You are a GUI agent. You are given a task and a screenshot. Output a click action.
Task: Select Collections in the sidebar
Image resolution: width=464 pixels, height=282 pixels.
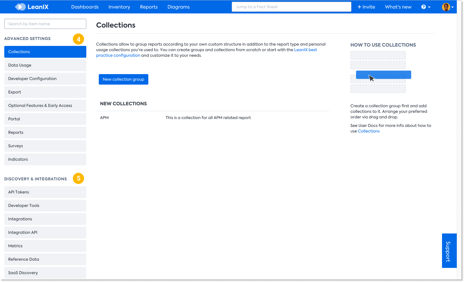[x=45, y=52]
